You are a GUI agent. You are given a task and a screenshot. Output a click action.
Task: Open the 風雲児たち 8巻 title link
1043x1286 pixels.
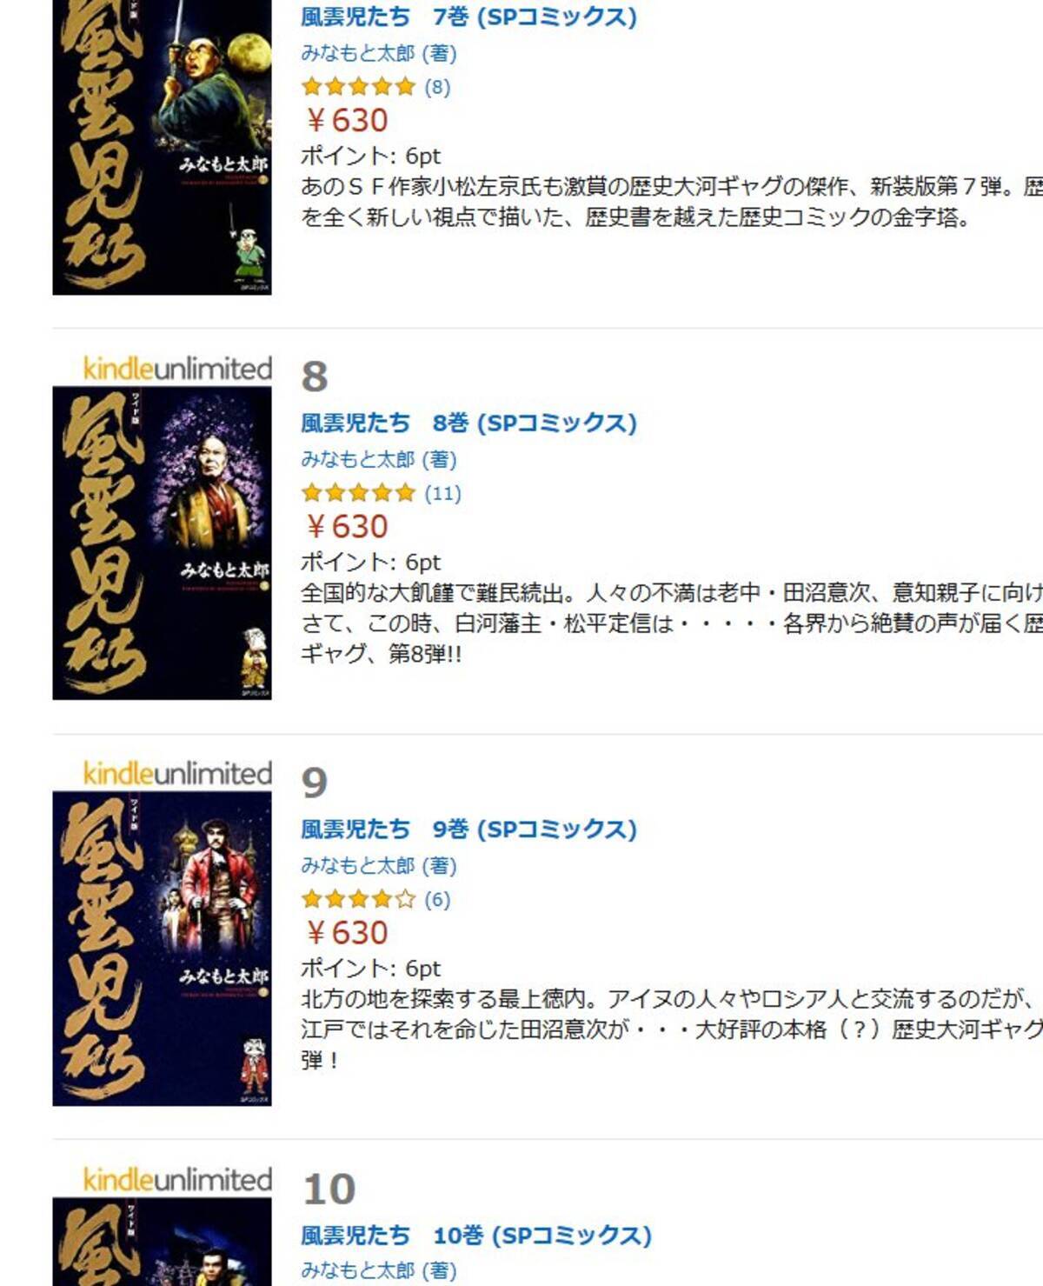[x=468, y=423]
